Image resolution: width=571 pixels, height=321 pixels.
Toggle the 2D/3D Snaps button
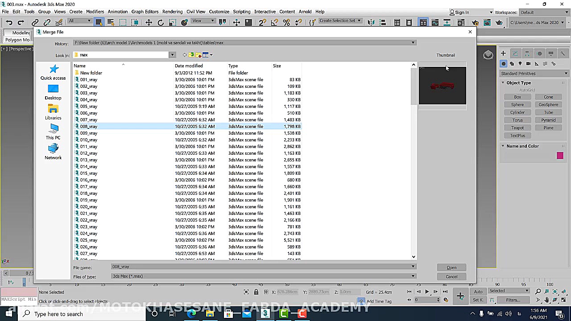(262, 22)
